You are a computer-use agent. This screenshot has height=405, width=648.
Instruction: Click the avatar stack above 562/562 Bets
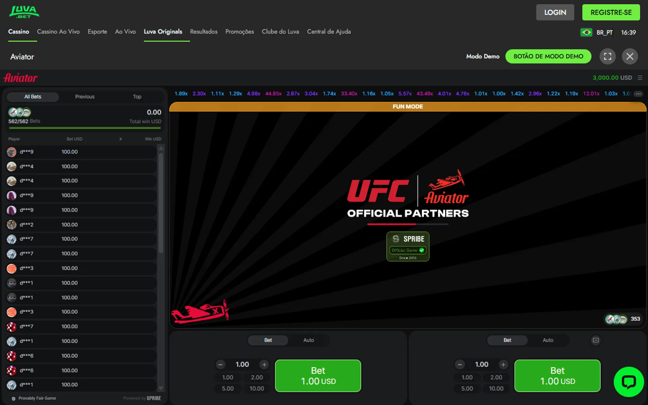[20, 112]
